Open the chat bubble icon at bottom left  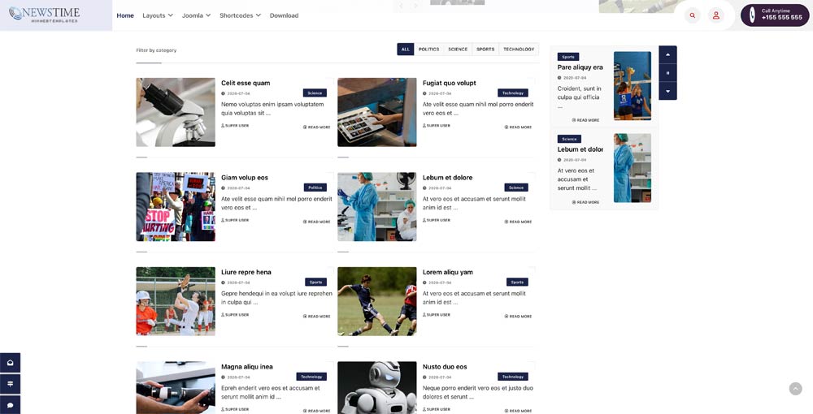coord(10,405)
